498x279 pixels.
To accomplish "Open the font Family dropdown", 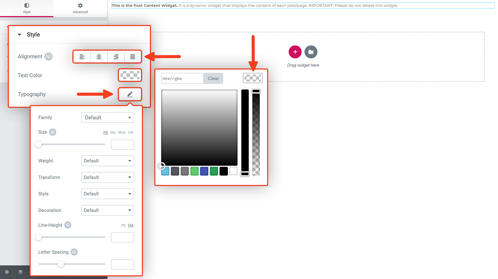I will (107, 117).
